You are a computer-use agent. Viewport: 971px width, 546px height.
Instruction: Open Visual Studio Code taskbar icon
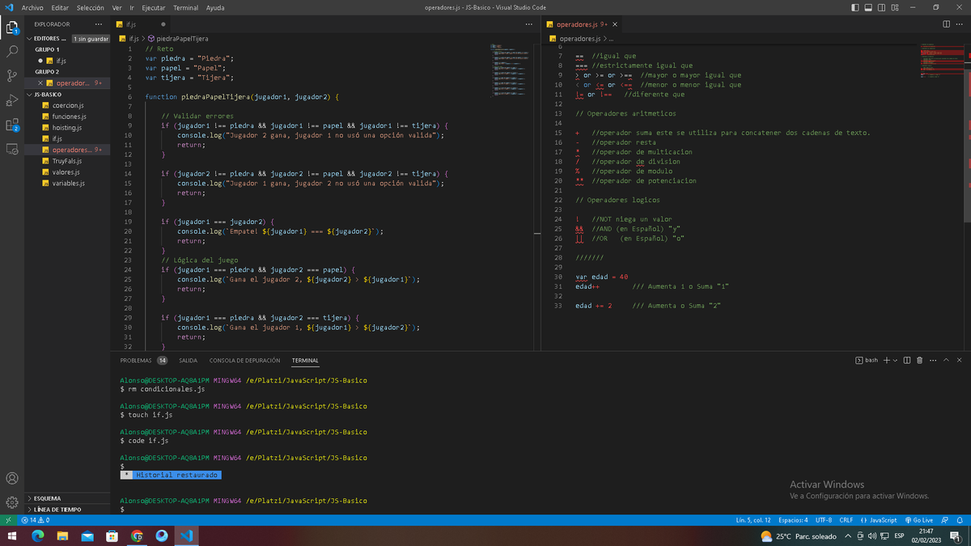[x=187, y=535]
